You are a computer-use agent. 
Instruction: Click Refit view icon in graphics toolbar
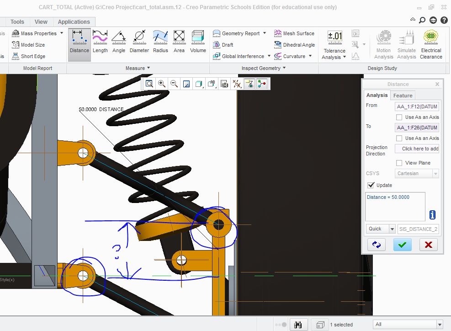[149, 84]
